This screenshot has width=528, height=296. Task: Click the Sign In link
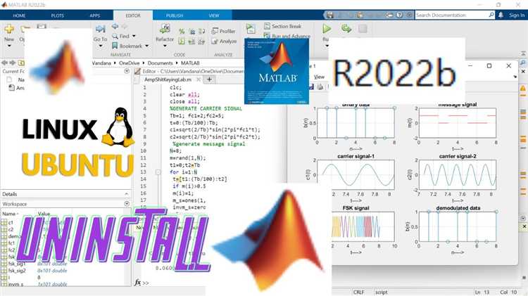point(517,15)
